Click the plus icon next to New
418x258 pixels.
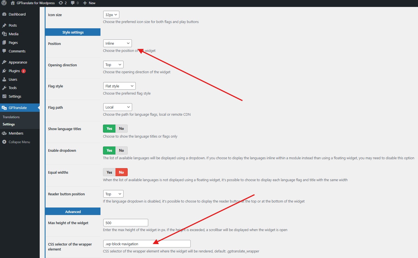pyautogui.click(x=85, y=3)
